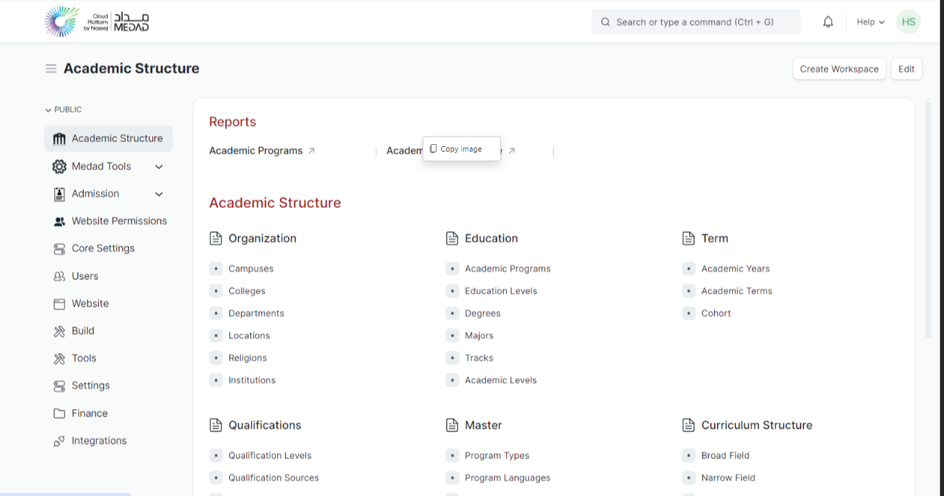Viewport: 944px width, 496px height.
Task: Click the Academic Structure bank icon in sidebar
Action: [60, 138]
